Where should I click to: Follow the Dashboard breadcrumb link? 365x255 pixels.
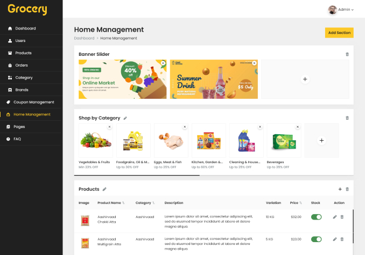click(84, 38)
